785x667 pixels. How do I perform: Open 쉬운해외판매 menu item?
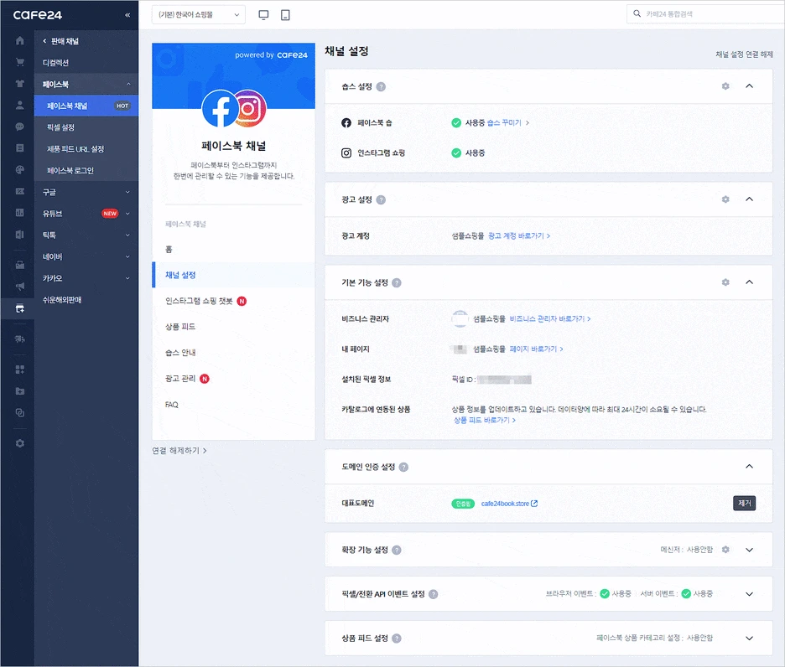tap(86, 299)
